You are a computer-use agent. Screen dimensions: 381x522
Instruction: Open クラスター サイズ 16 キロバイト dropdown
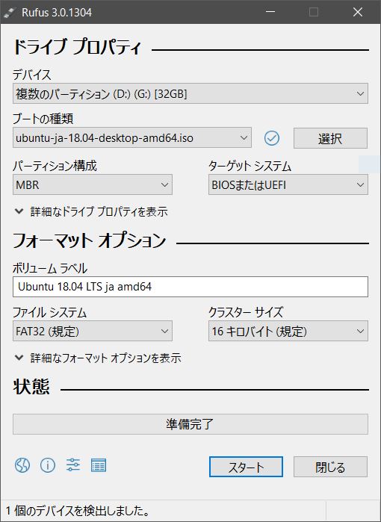coord(288,331)
